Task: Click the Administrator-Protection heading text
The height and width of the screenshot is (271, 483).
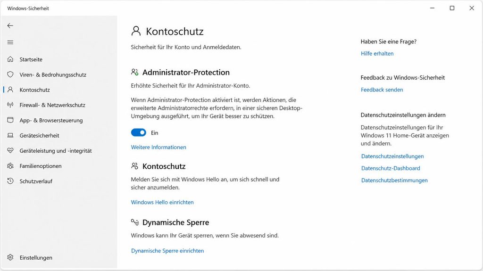Action: point(186,73)
